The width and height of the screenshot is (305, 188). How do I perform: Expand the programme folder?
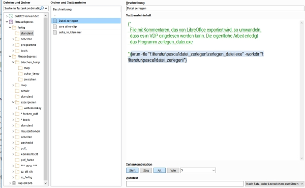click(x=13, y=45)
